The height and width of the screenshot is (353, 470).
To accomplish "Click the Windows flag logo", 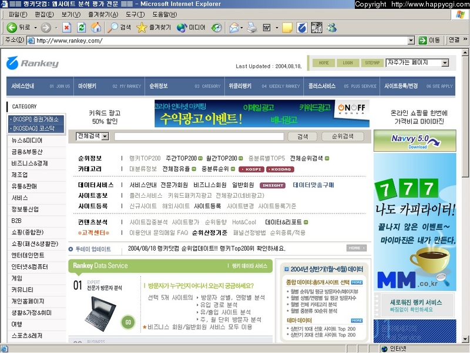I will tap(460, 14).
